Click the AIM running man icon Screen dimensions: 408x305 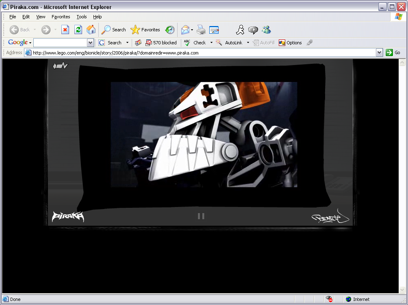tap(240, 30)
